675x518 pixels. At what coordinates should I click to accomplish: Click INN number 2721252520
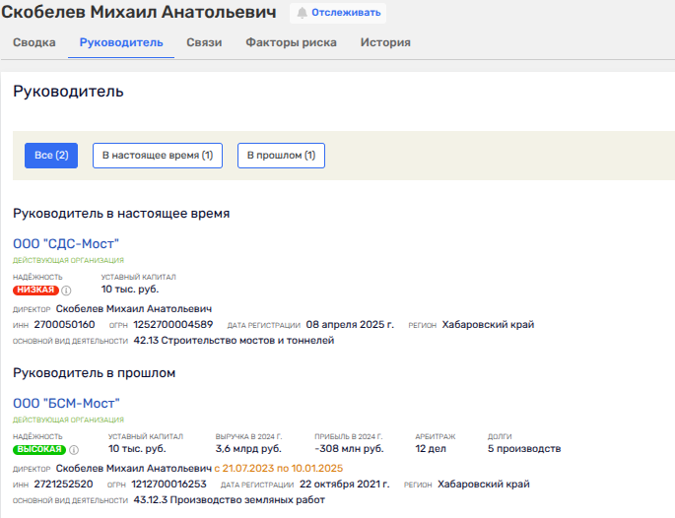[64, 485]
